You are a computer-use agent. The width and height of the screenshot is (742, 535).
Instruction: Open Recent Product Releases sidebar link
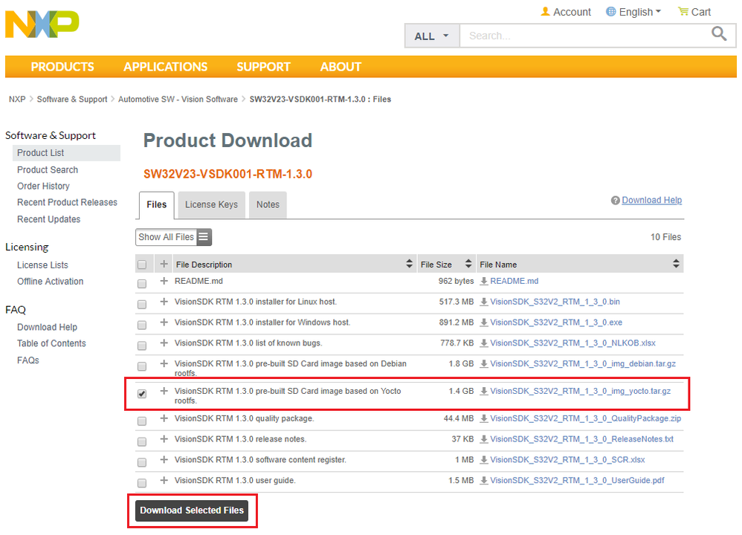[x=67, y=202]
